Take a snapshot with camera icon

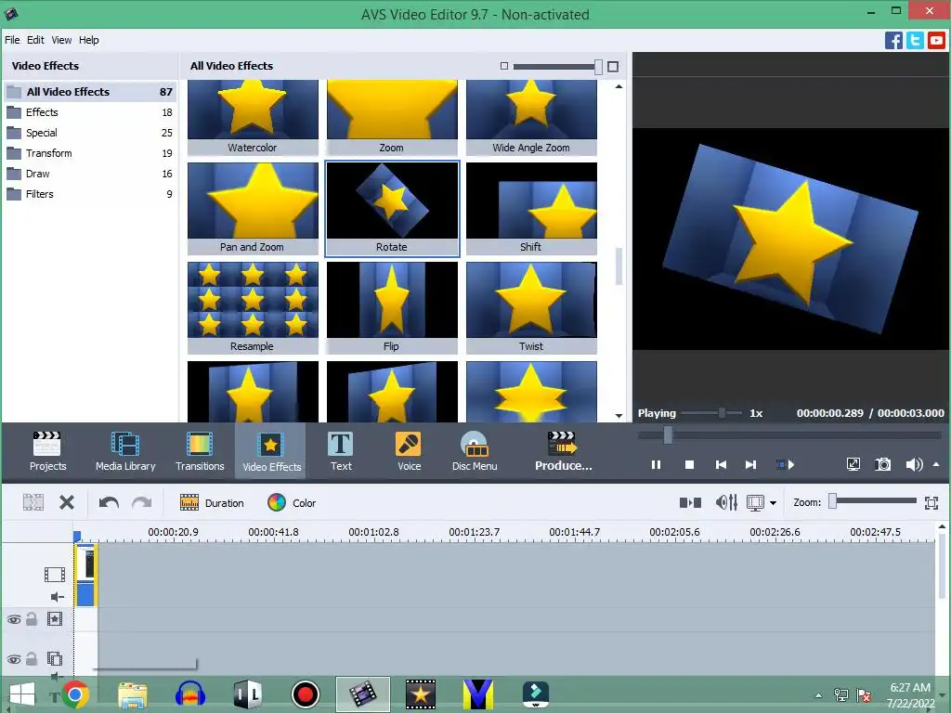pyautogui.click(x=883, y=464)
